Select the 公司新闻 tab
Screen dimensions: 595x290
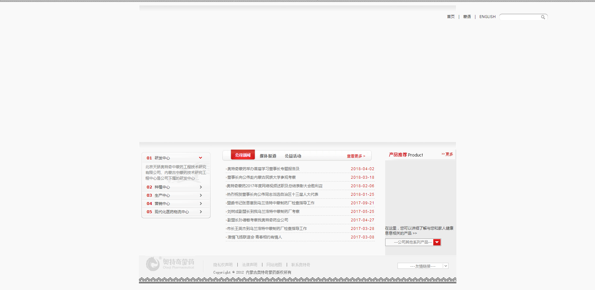[x=243, y=155]
